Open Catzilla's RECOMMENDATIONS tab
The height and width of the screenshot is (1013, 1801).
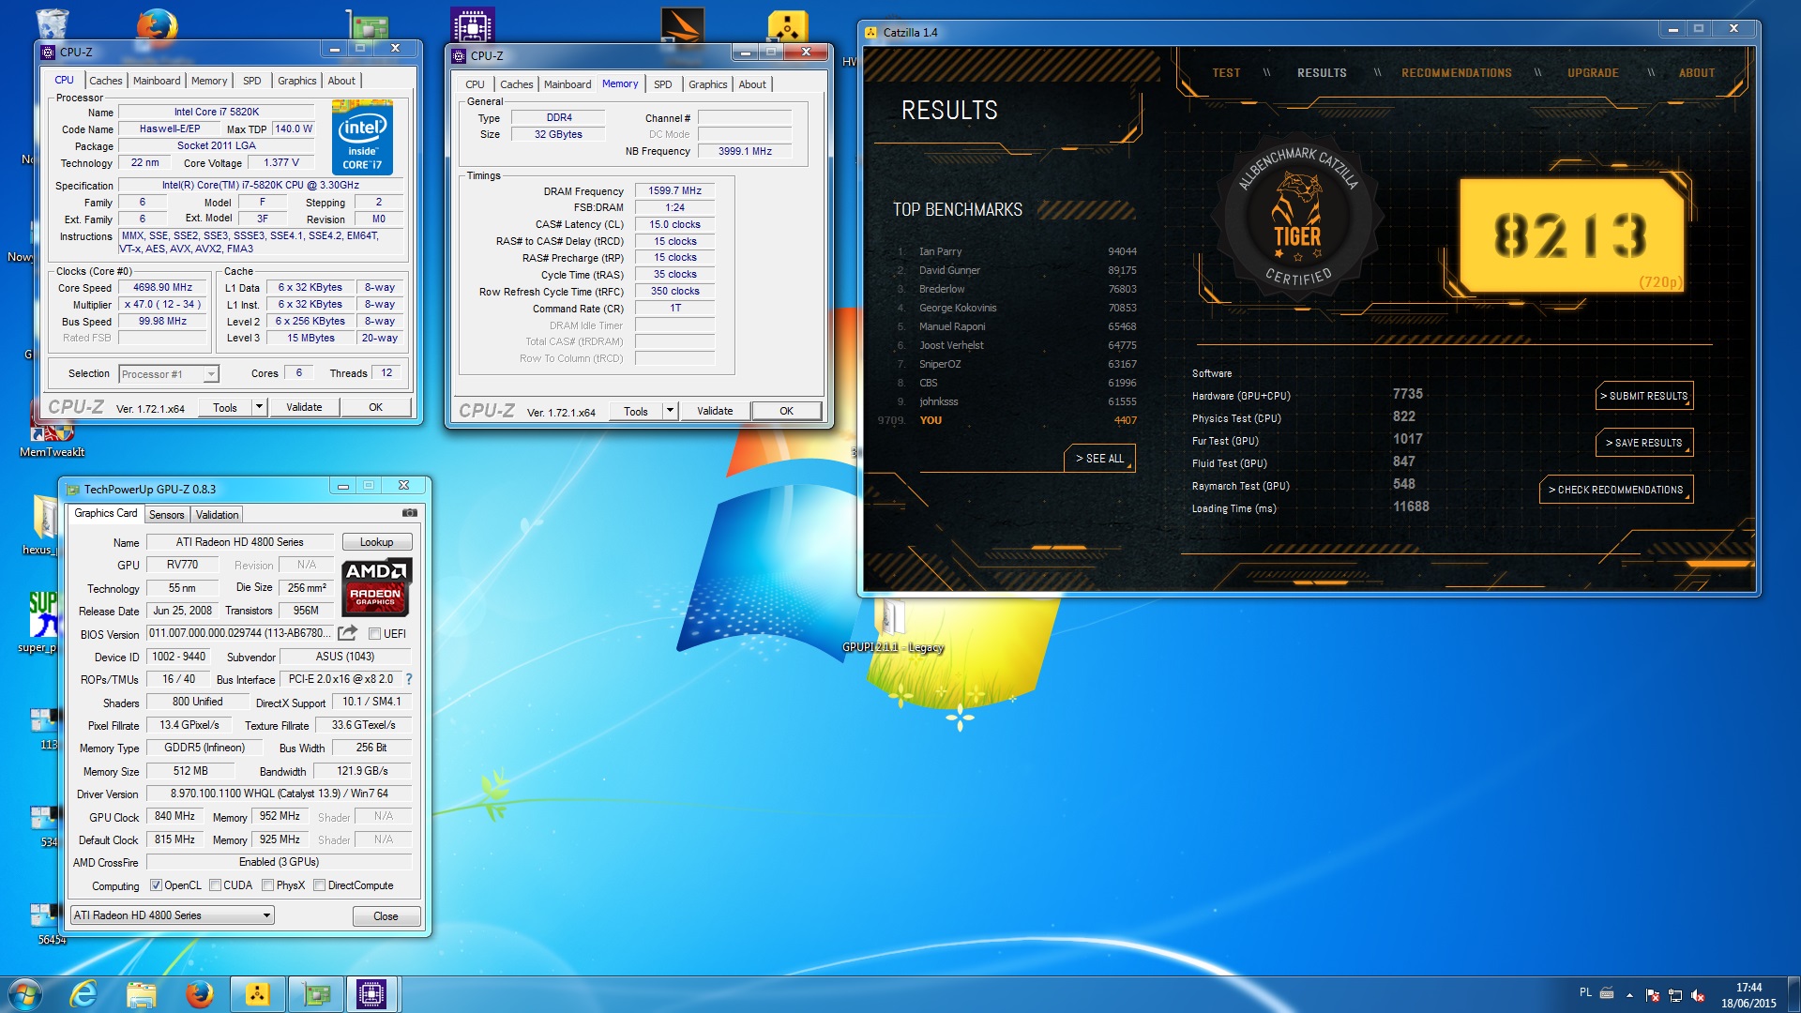(1457, 73)
